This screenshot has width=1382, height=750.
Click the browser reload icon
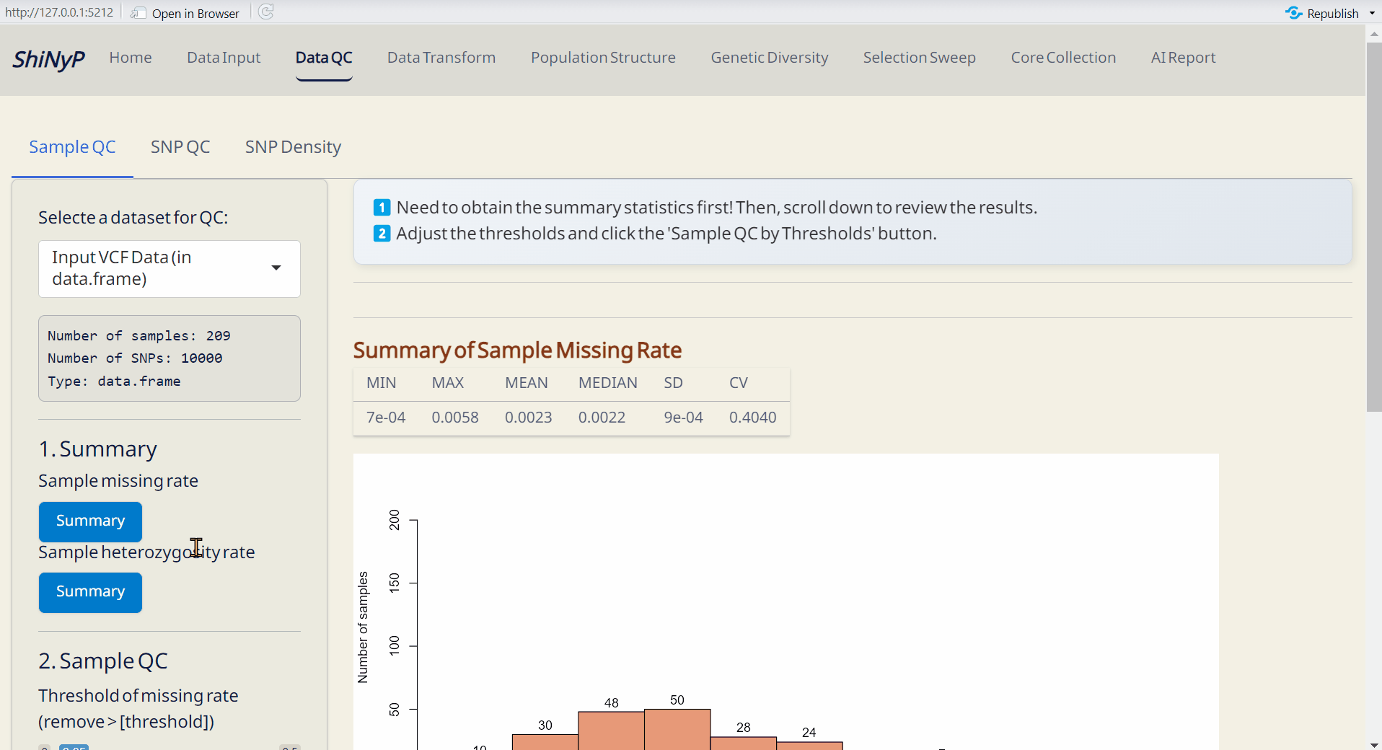coord(266,12)
